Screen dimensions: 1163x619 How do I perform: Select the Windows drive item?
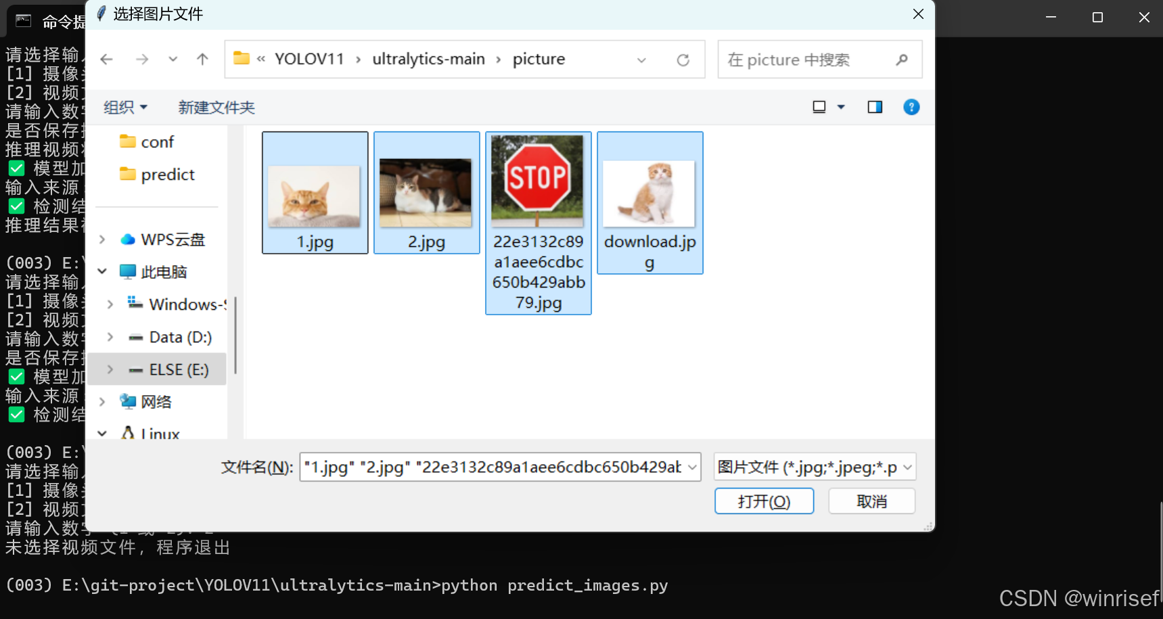pos(177,304)
